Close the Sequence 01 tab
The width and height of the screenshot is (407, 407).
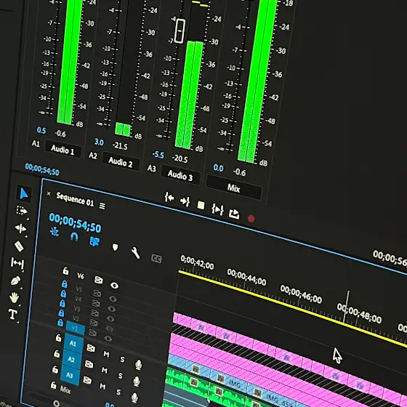49,193
